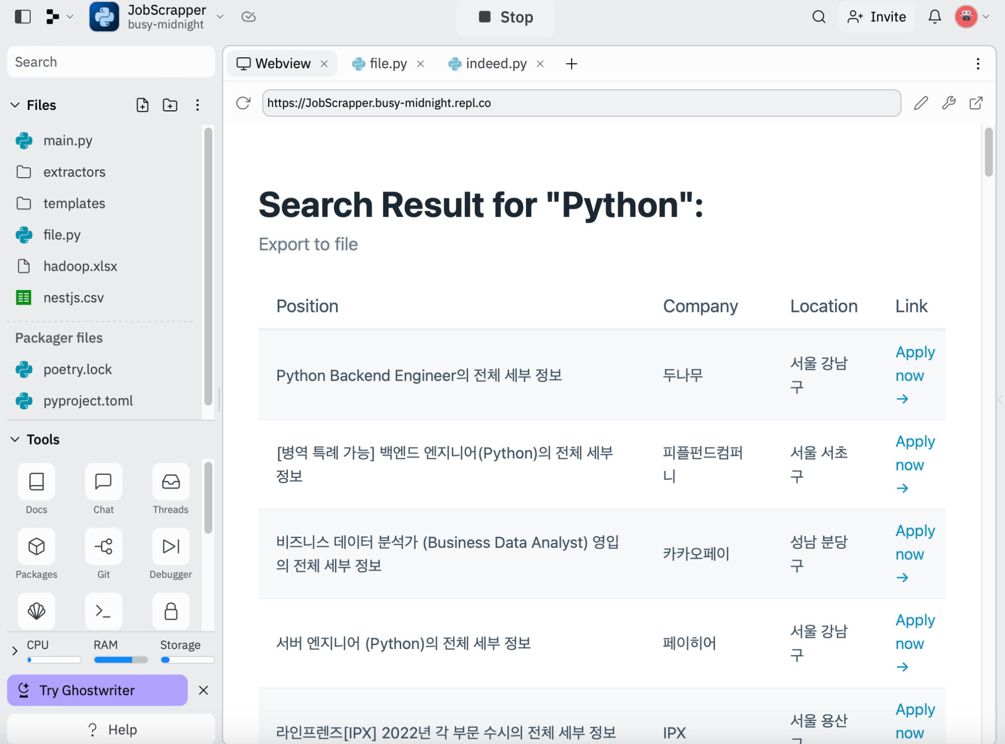Viewport: 1005px width, 744px height.
Task: Open the Git tool
Action: [x=103, y=546]
